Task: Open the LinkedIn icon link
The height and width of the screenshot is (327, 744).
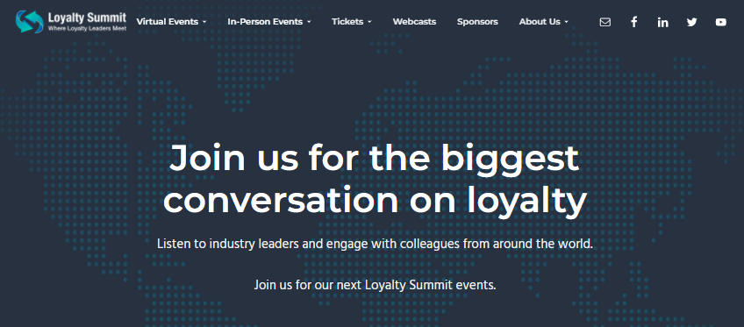Action: tap(663, 22)
